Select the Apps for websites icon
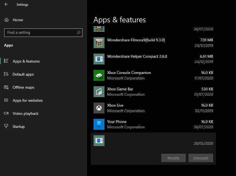 coord(6,100)
